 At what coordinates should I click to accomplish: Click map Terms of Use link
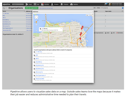pos(83,47)
